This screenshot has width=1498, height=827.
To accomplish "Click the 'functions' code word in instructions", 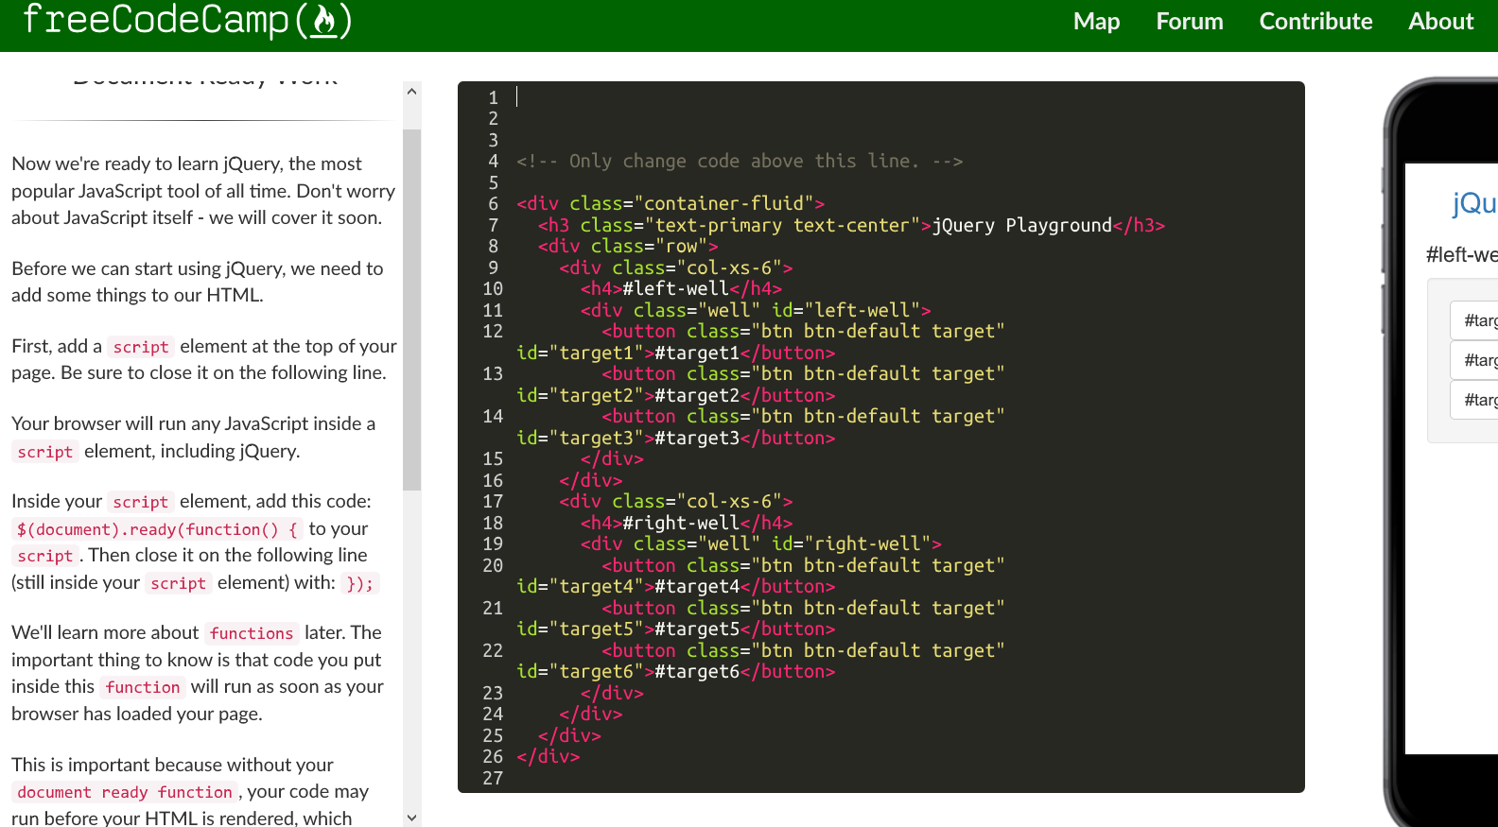I will click(252, 633).
